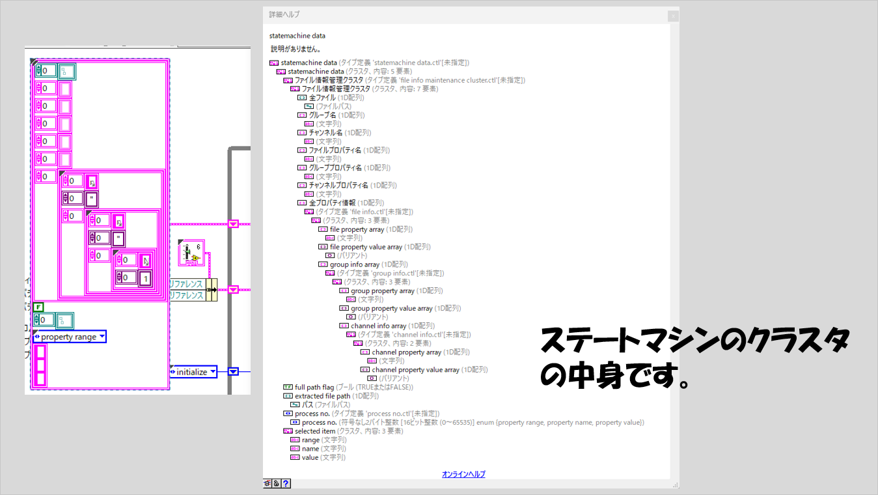The height and width of the screenshot is (495, 878).
Task: Select the 全ファイル array entry
Action: point(322,98)
